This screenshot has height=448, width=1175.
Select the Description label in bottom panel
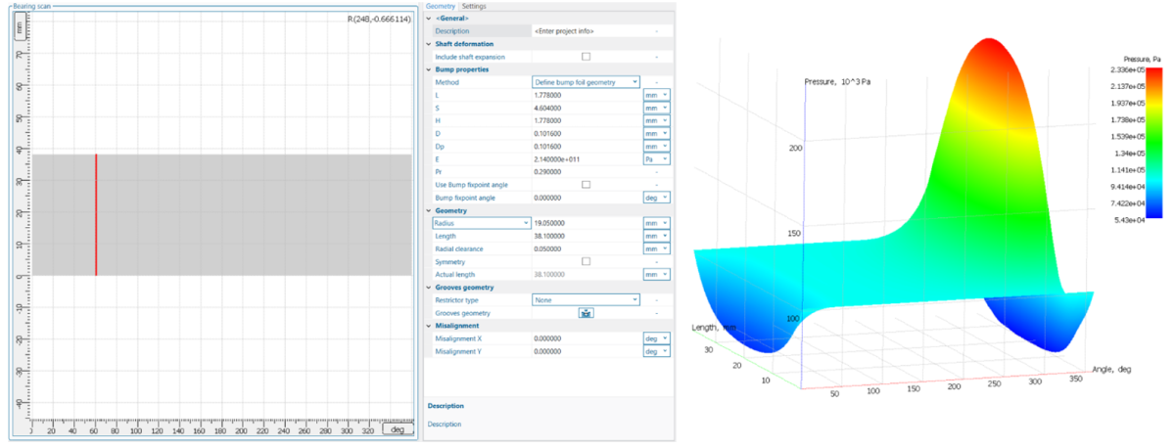click(x=446, y=405)
